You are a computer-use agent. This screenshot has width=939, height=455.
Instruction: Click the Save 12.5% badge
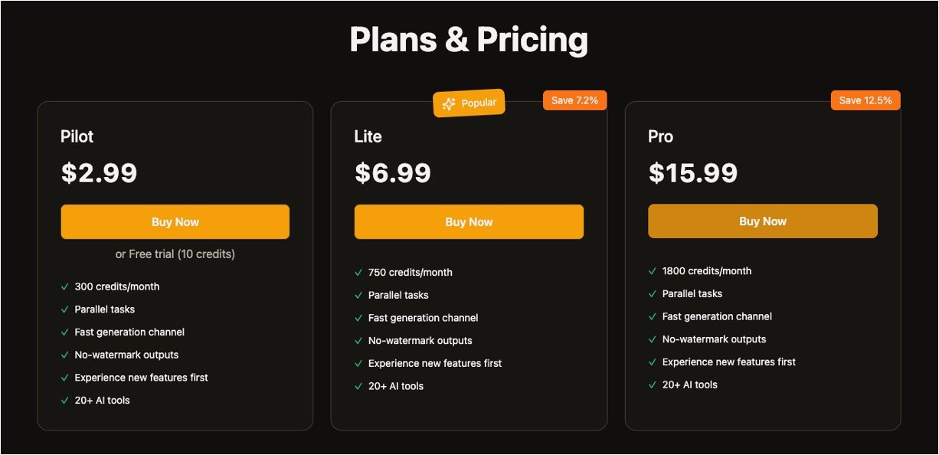(865, 100)
